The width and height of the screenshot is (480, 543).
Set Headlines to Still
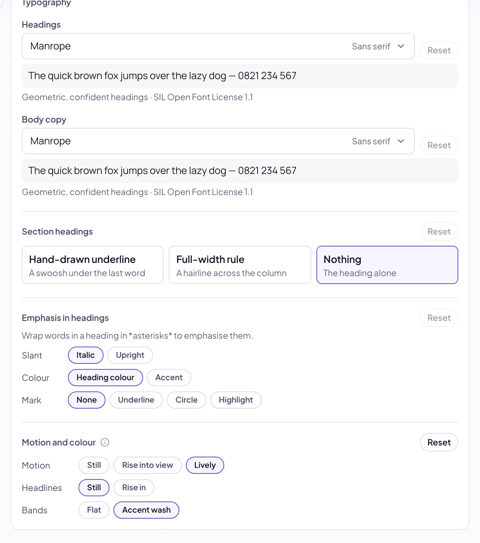[94, 488]
